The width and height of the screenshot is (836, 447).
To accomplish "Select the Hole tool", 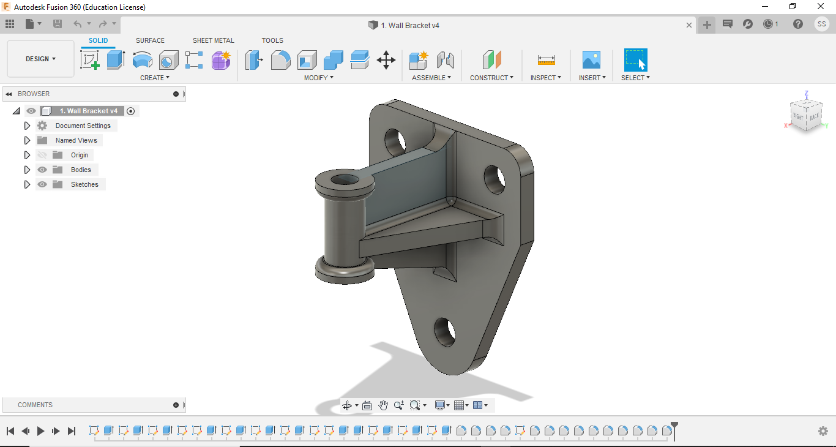I will (168, 60).
